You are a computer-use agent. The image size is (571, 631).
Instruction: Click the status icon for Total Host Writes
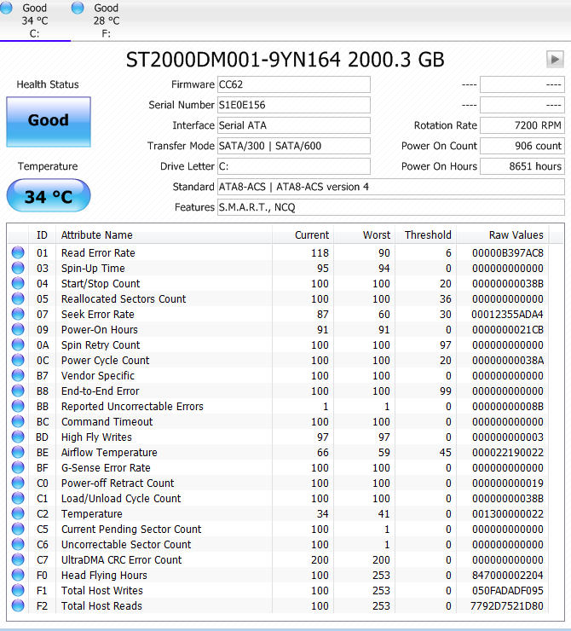pos(18,590)
